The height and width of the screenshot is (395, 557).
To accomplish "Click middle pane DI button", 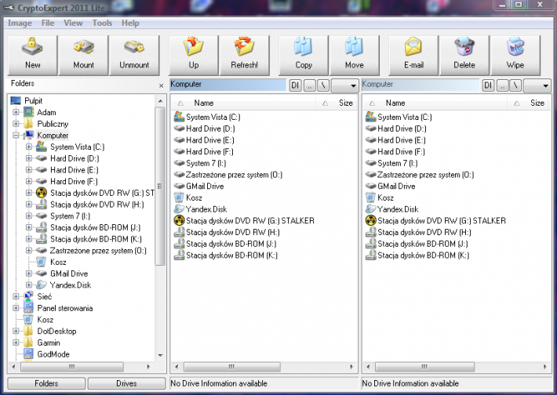I will (296, 85).
